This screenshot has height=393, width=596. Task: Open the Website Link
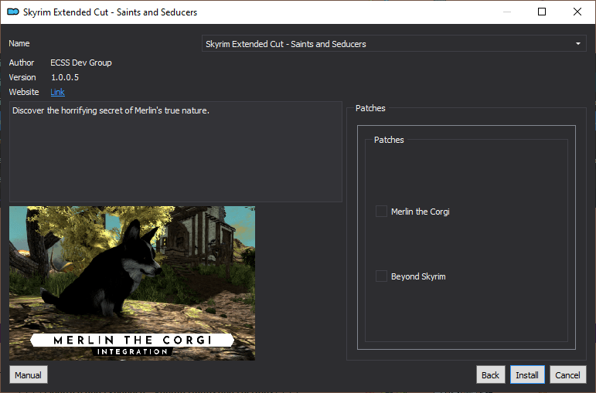pyautogui.click(x=57, y=92)
